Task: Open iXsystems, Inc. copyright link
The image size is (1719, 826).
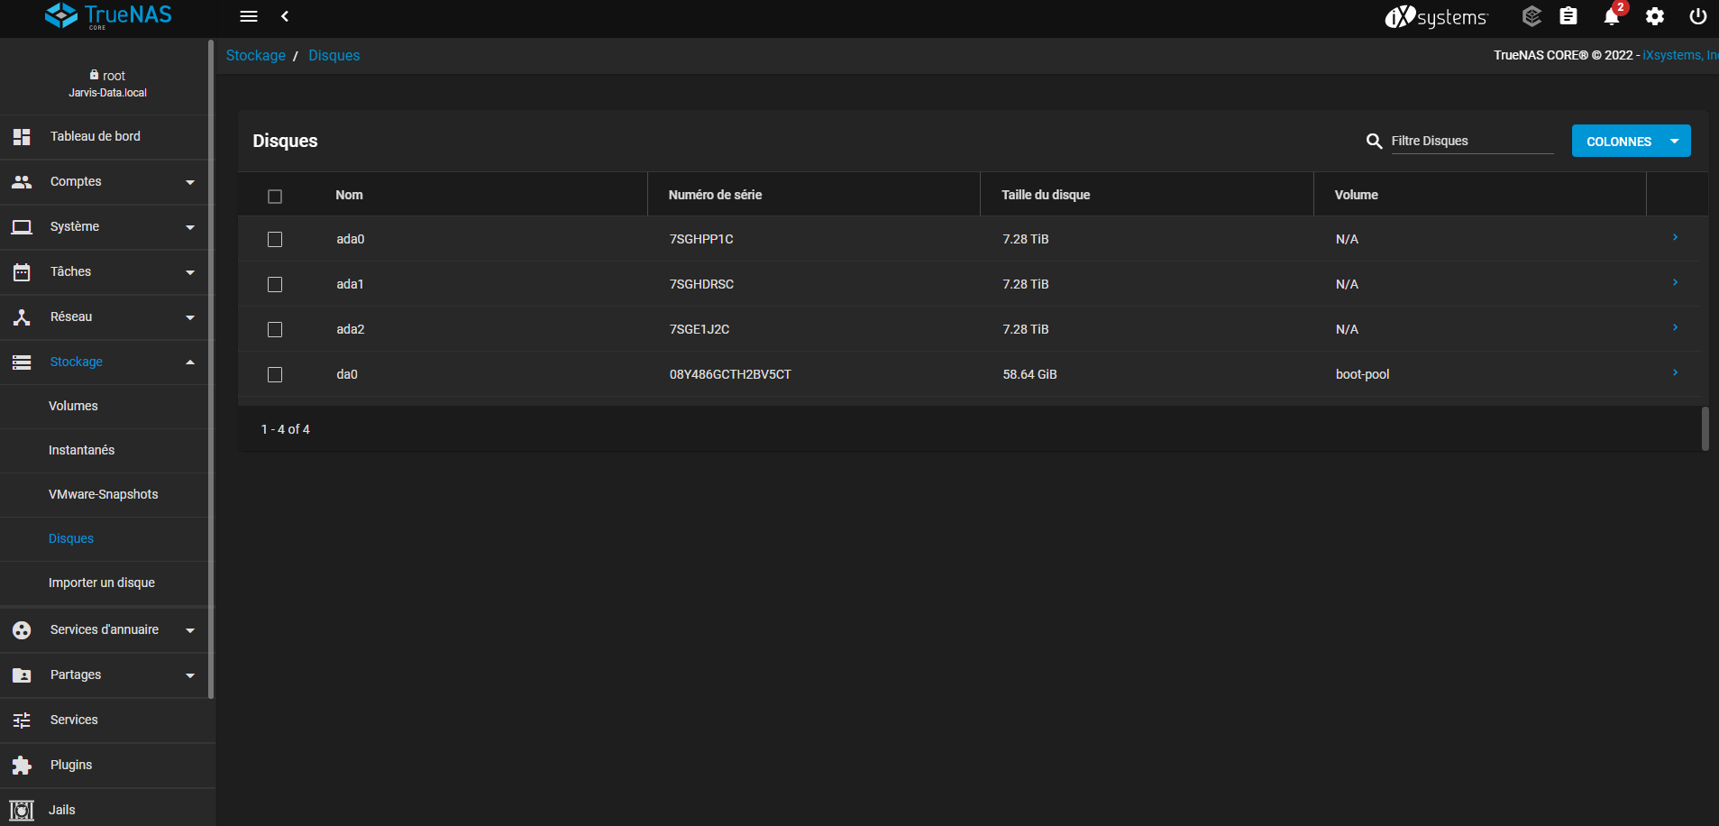Action: pos(1680,55)
